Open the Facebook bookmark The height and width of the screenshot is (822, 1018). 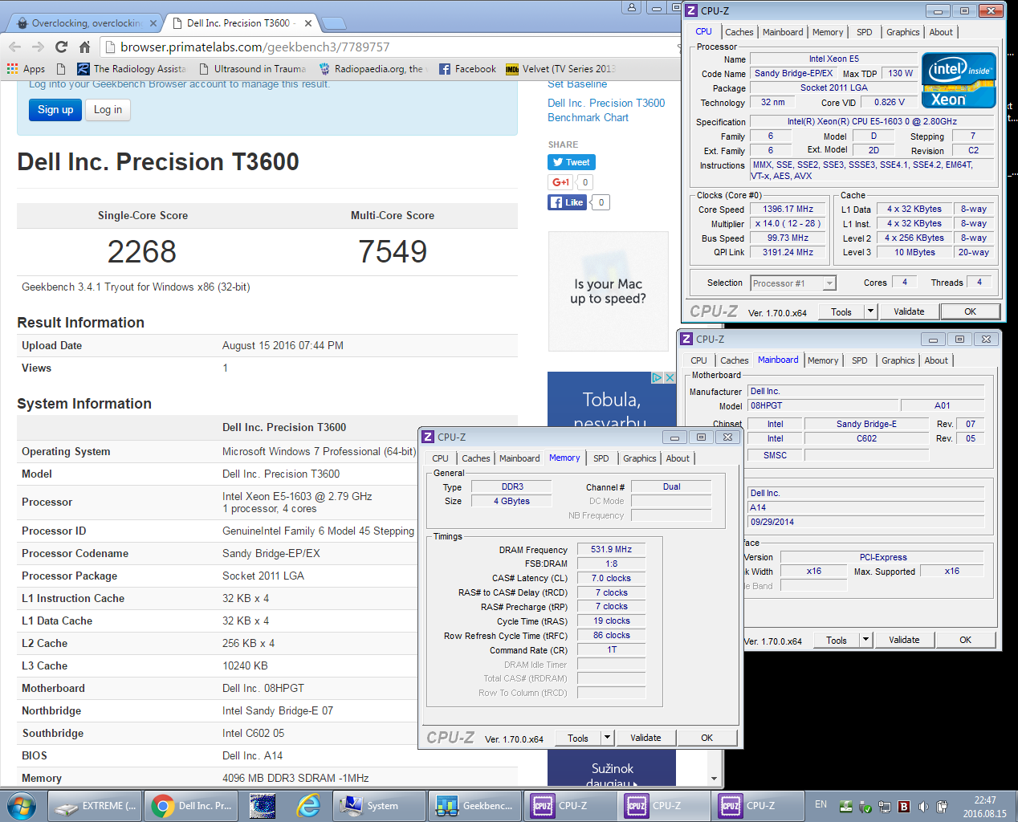(467, 69)
